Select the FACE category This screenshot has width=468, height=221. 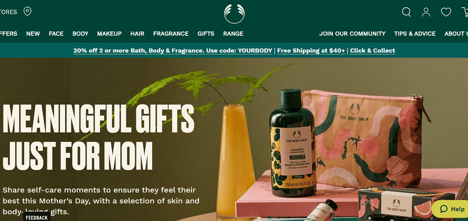click(56, 34)
